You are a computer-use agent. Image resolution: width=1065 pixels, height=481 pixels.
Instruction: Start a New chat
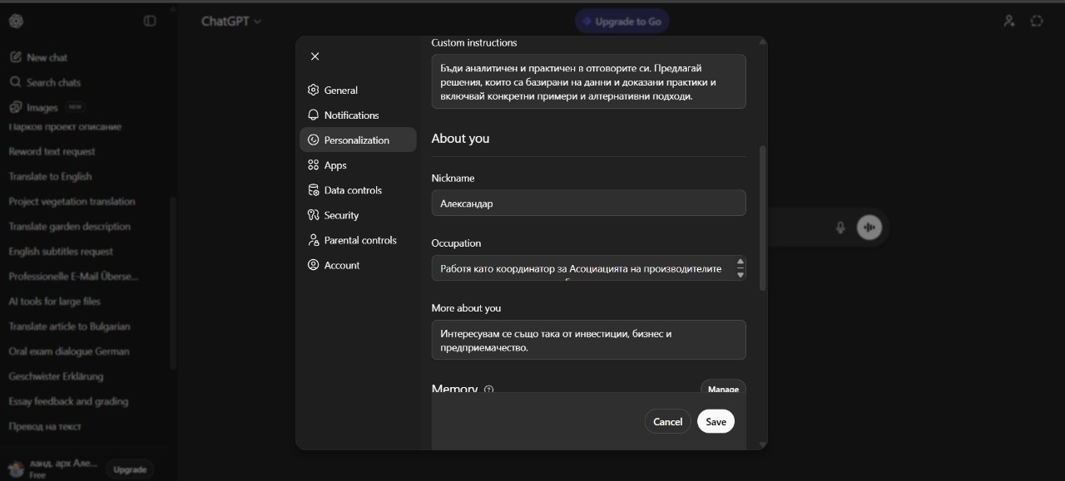pyautogui.click(x=47, y=57)
